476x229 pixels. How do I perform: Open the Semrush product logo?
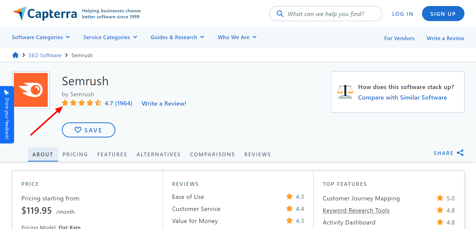(31, 90)
